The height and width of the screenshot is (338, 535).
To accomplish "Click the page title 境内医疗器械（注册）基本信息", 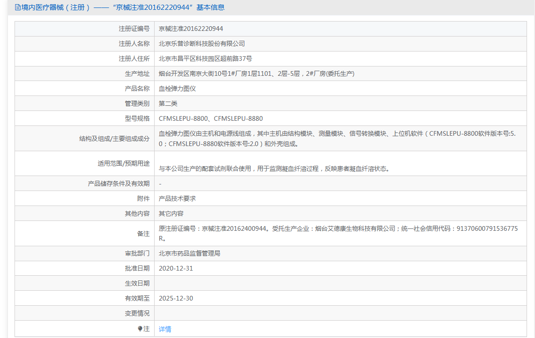I will coord(123,7).
